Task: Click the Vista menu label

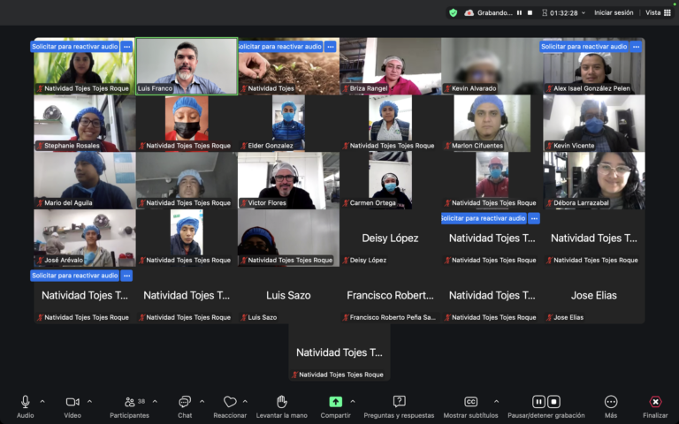Action: (653, 13)
